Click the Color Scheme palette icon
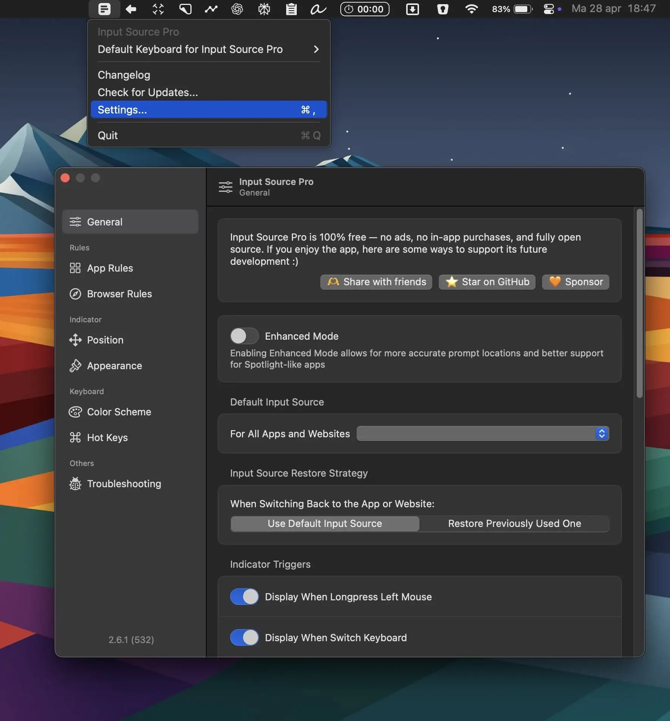Viewport: 670px width, 721px height. [x=75, y=412]
